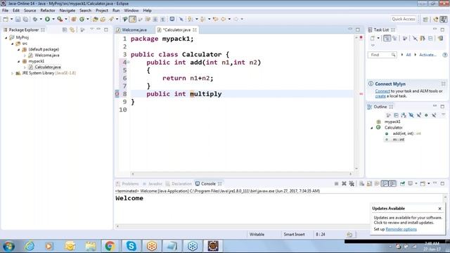450x253 pixels.
Task: Click the Chrome icon in taskbar
Action: click(x=110, y=246)
